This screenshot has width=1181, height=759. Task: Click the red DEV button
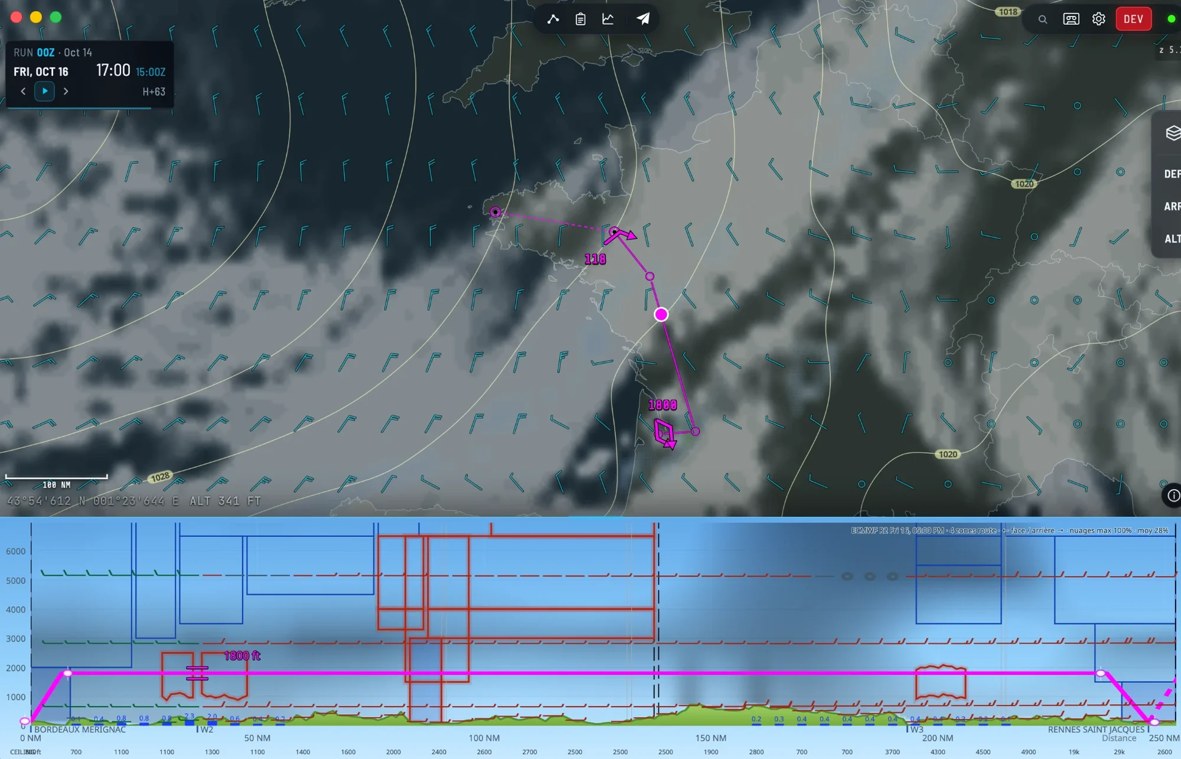(x=1133, y=19)
